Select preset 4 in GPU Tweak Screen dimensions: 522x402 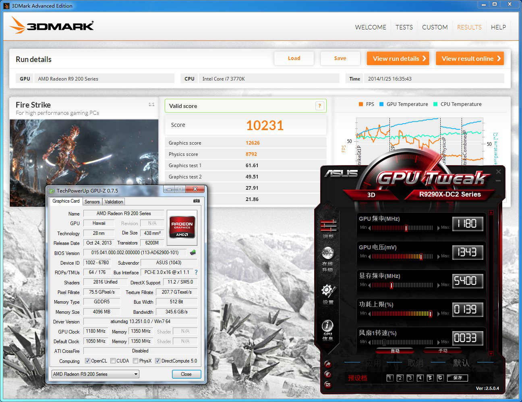tap(420, 378)
